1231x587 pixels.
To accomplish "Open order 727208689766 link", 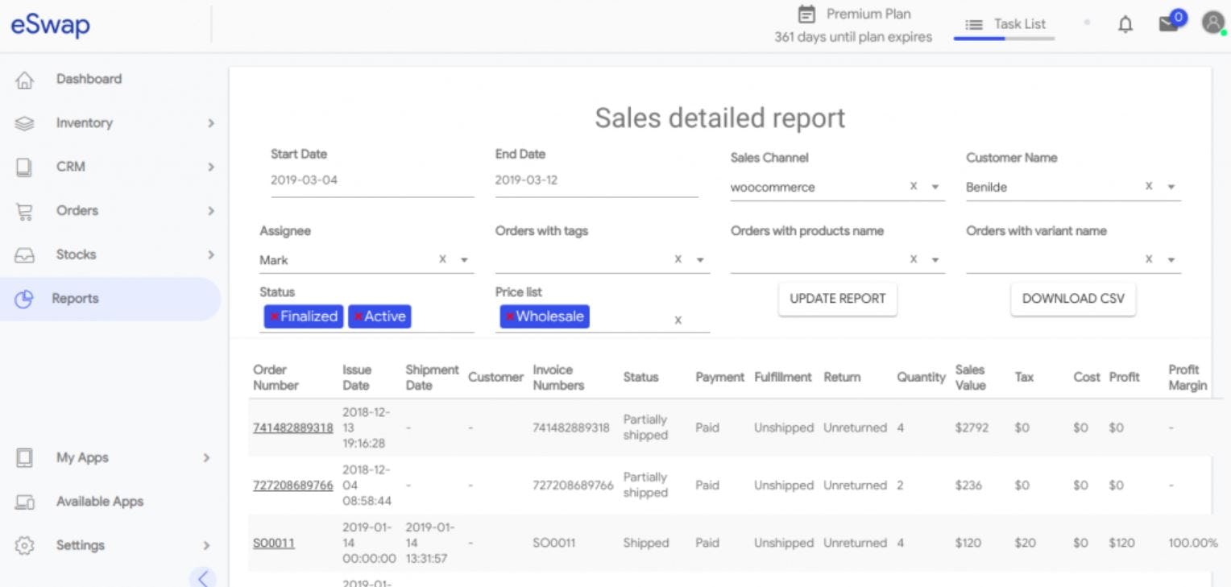I will coord(293,486).
